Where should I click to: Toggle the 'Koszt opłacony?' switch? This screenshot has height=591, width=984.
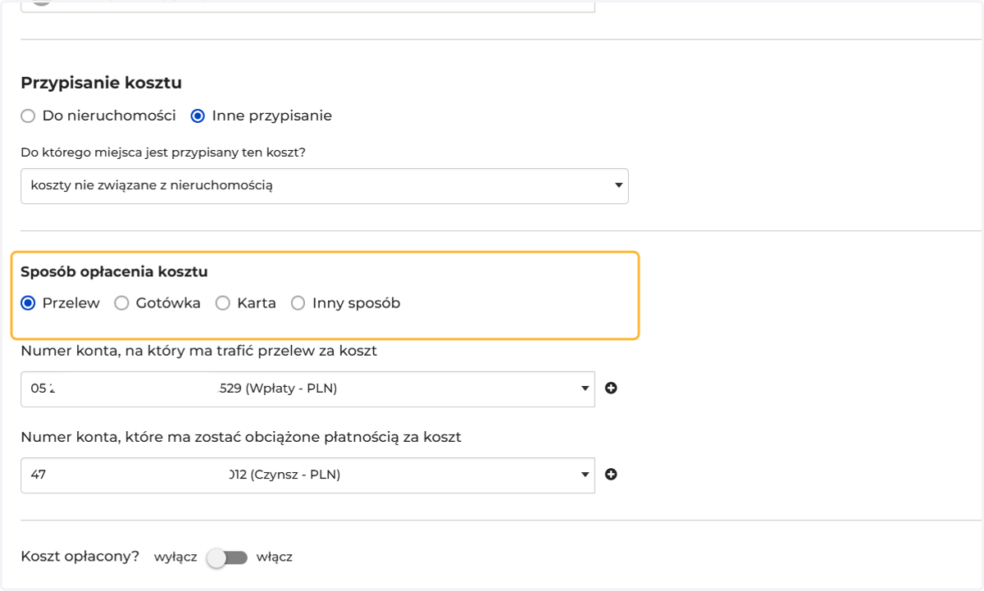coord(227,557)
